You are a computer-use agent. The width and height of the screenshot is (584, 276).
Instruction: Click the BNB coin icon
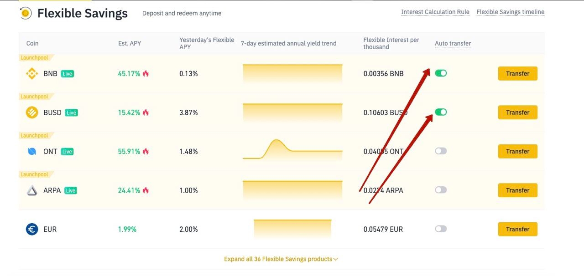coord(32,73)
